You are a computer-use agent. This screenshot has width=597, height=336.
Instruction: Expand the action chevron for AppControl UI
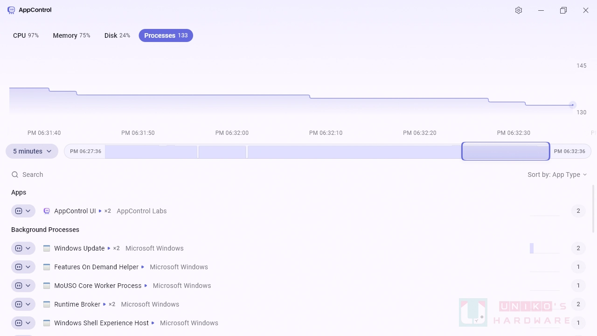[x=28, y=211]
